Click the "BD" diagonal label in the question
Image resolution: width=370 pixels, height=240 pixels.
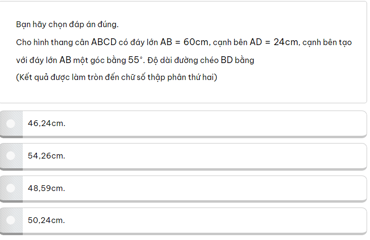click(227, 60)
